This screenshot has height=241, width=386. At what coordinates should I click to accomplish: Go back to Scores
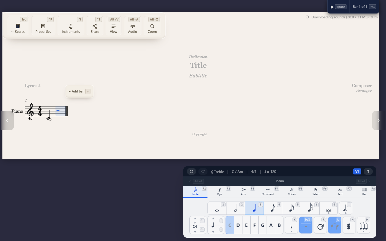(18, 26)
